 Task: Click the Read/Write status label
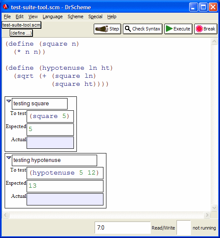(163, 228)
